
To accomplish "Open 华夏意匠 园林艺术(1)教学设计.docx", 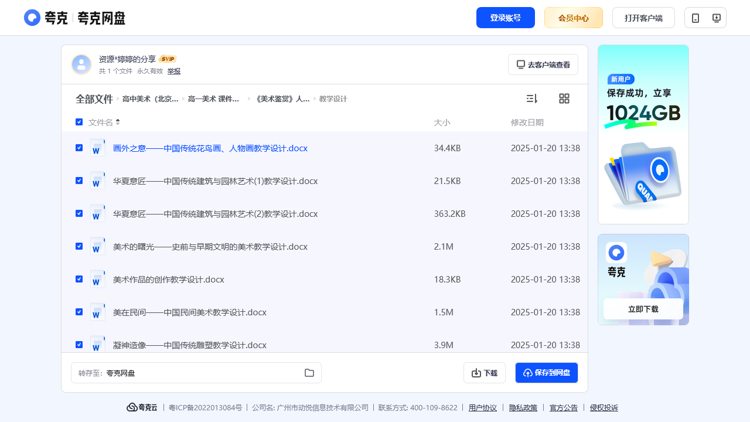I will click(x=216, y=181).
